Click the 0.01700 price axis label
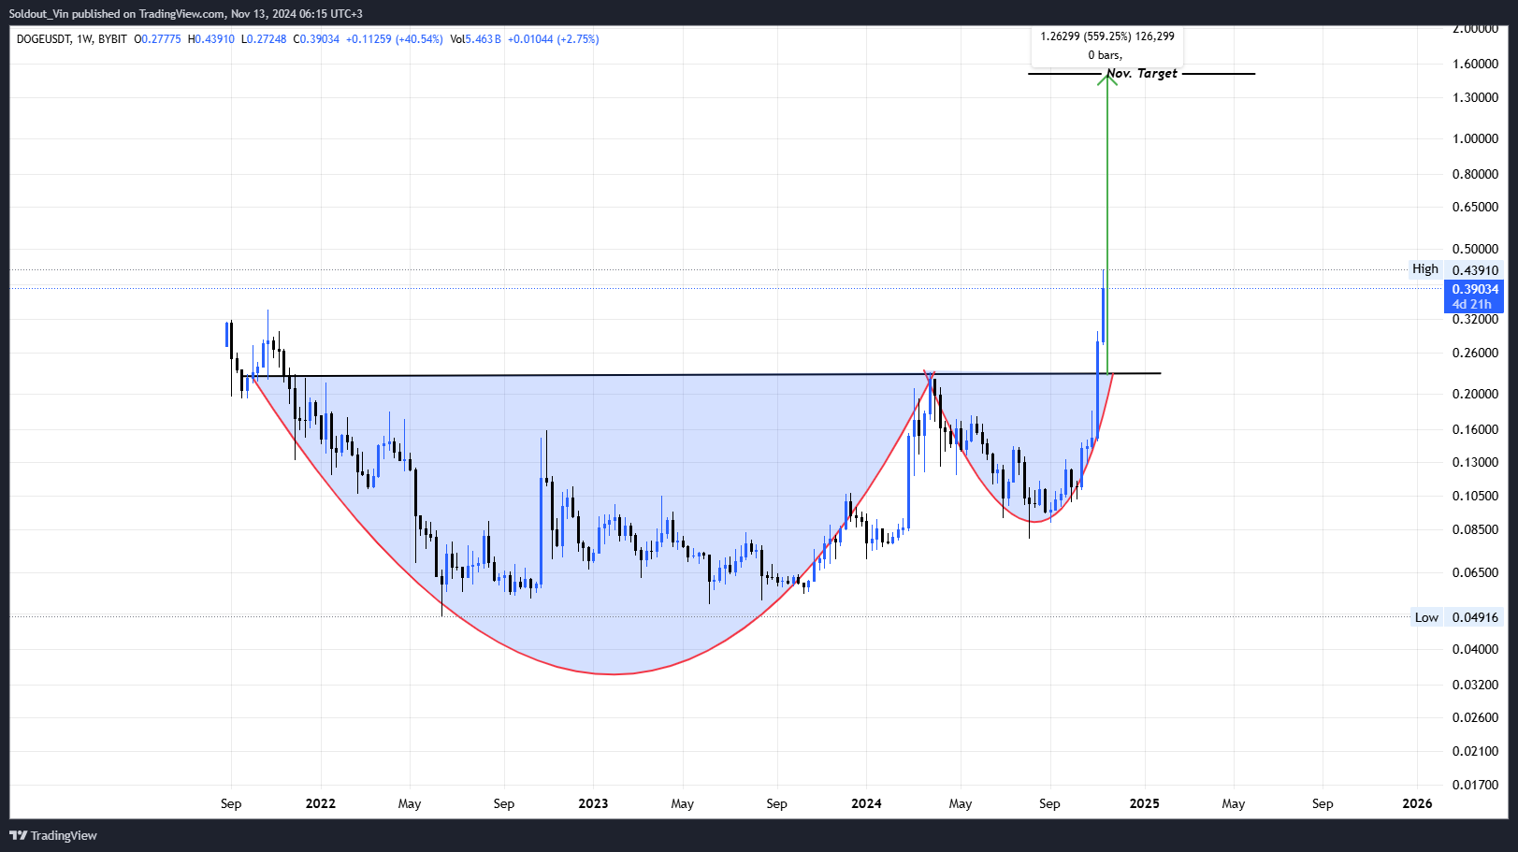Screen dimensions: 1518x852 coord(1475,785)
